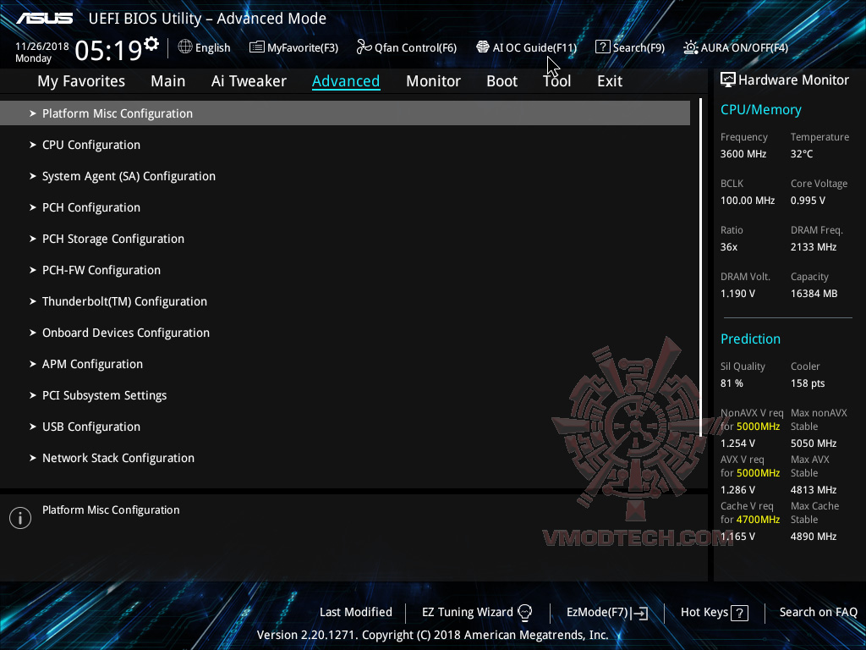This screenshot has width=866, height=650.
Task: Click the 16384 MB capacity value
Action: [x=814, y=294]
